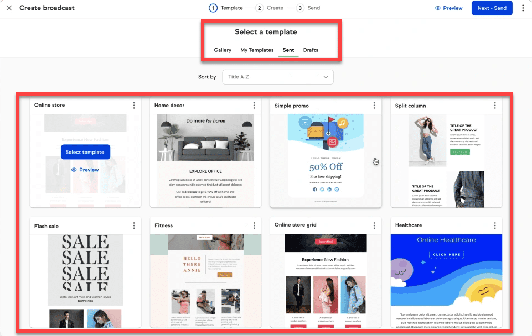532x336 pixels.
Task: Go to step 3 Send
Action: (x=308, y=8)
